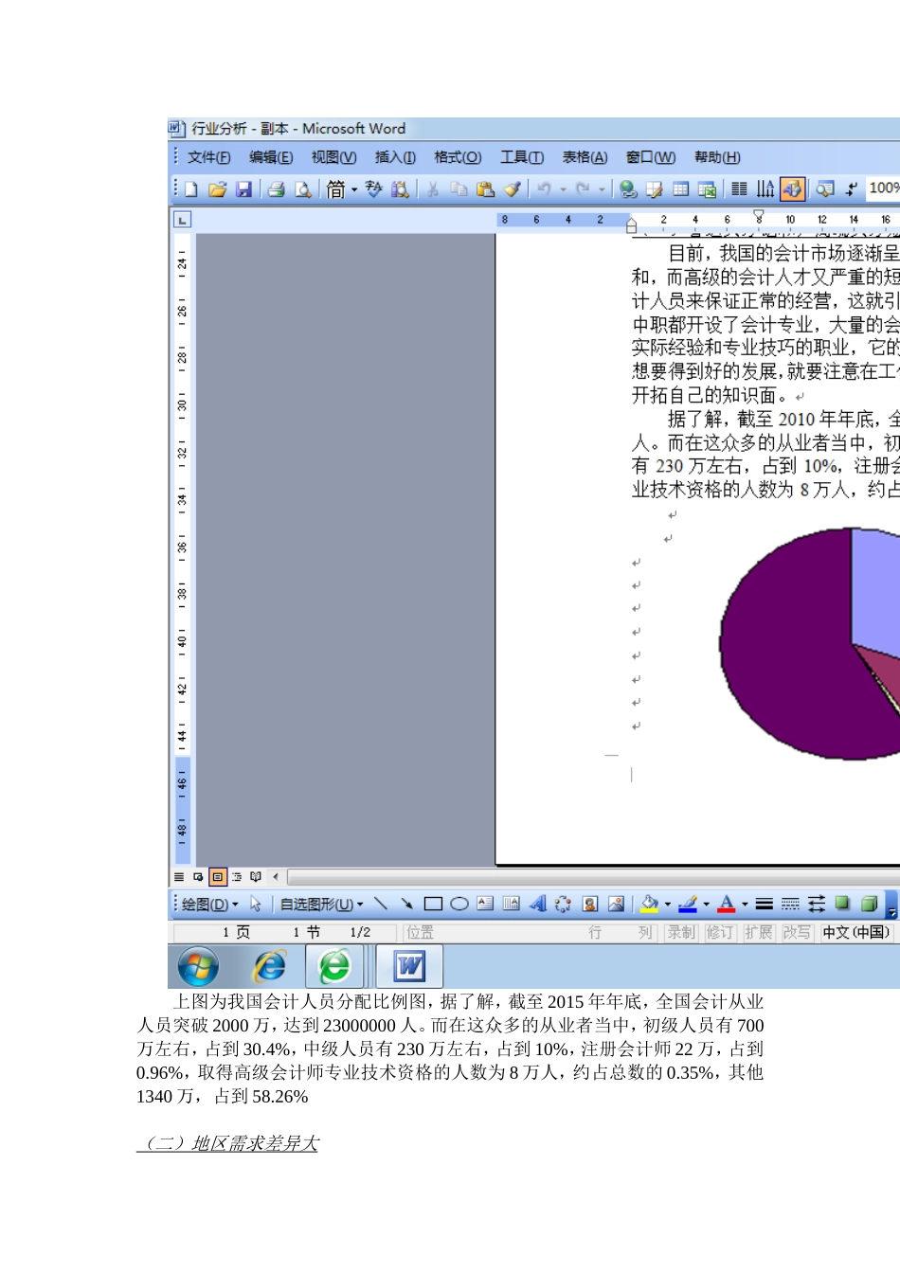Open Tables and Borders toolbar icon
900x1273 pixels.
655,189
